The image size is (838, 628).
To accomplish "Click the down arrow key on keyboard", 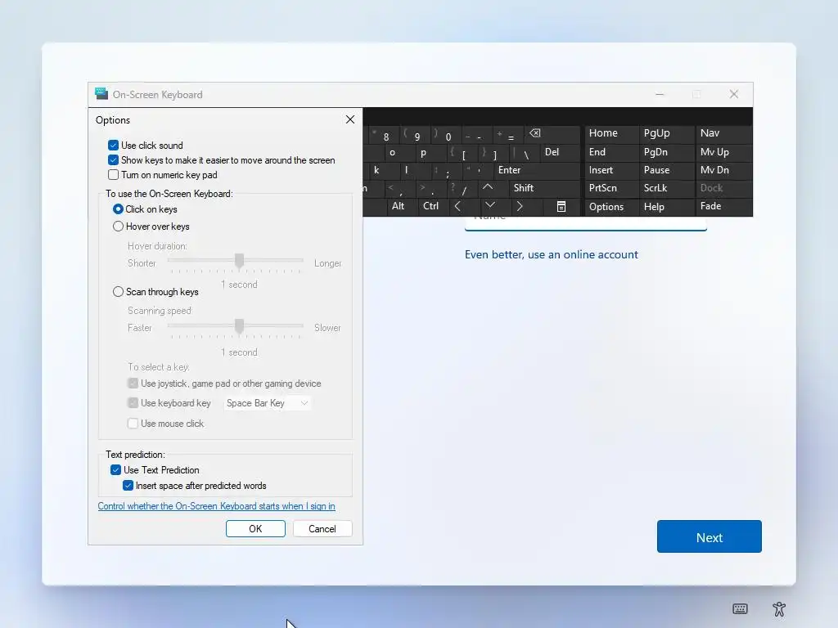I will click(489, 205).
